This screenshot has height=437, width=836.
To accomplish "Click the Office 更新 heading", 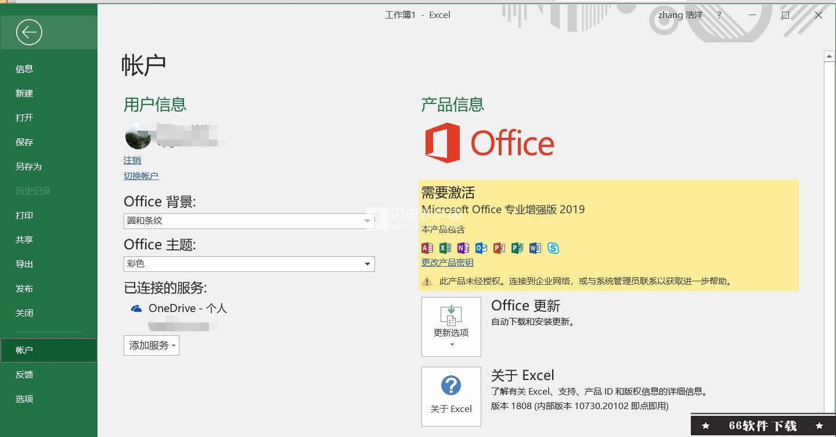I will click(525, 306).
